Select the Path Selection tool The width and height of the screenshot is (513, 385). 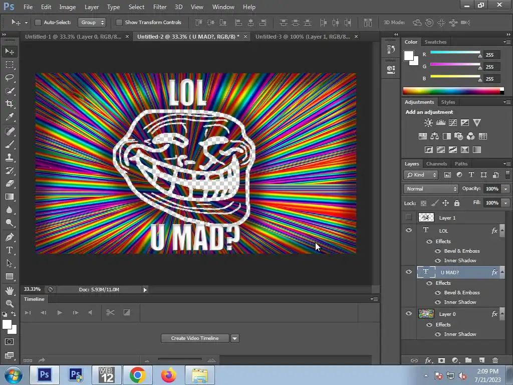[x=10, y=263]
